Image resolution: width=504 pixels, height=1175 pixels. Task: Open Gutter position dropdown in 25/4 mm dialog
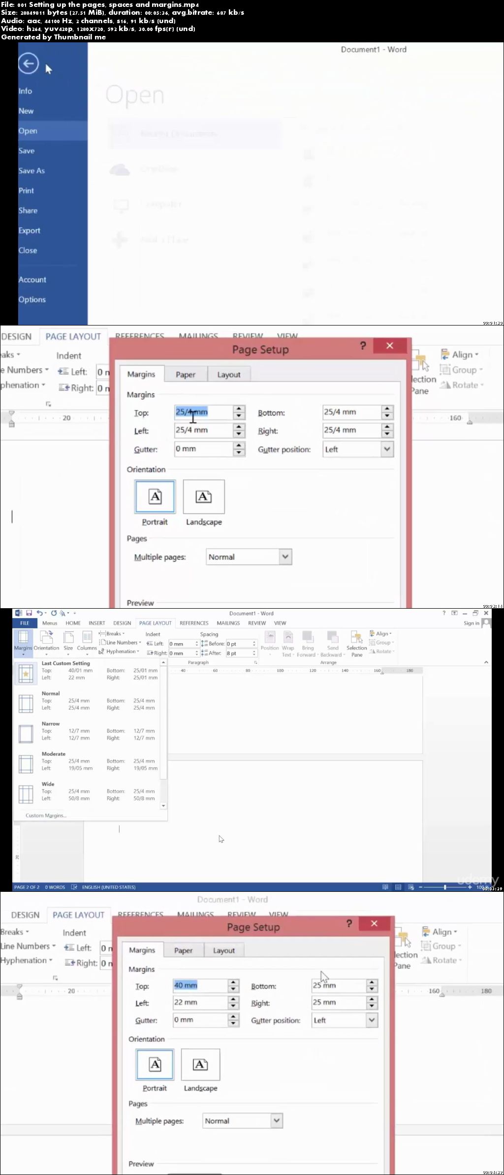pyautogui.click(x=387, y=449)
